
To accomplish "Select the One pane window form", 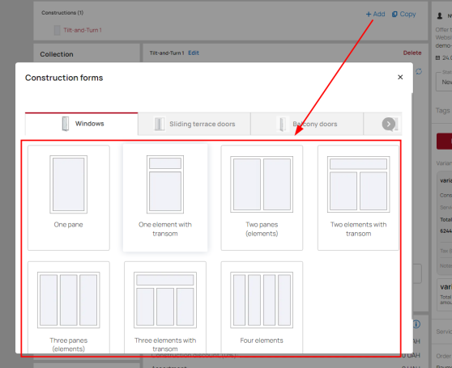I will (69, 197).
